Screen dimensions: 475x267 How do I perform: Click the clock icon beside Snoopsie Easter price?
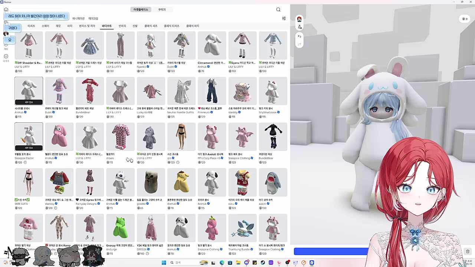click(25, 162)
